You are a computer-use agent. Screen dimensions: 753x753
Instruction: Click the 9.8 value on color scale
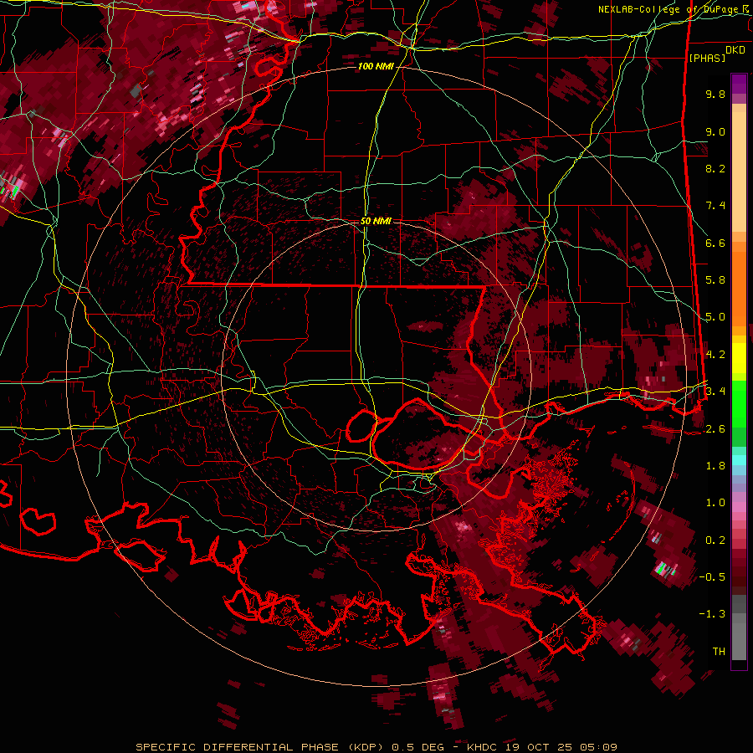pos(715,94)
